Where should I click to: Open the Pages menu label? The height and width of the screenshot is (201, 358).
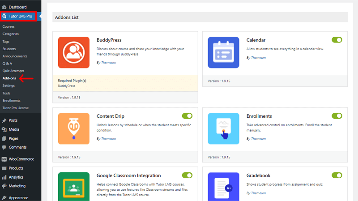click(13, 138)
